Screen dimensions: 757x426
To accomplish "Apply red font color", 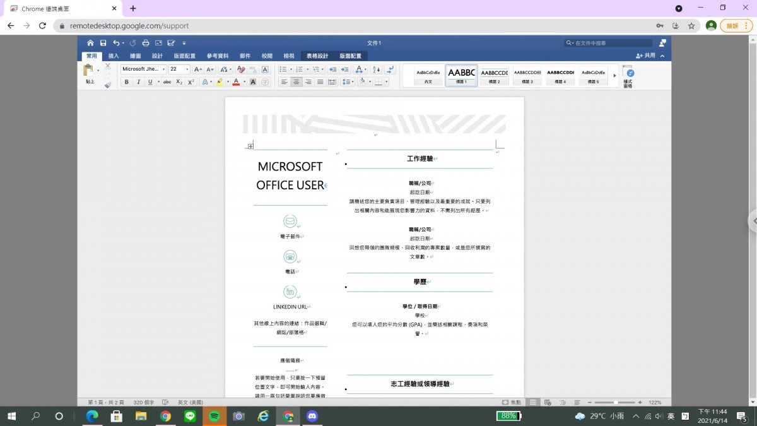I will click(x=236, y=82).
